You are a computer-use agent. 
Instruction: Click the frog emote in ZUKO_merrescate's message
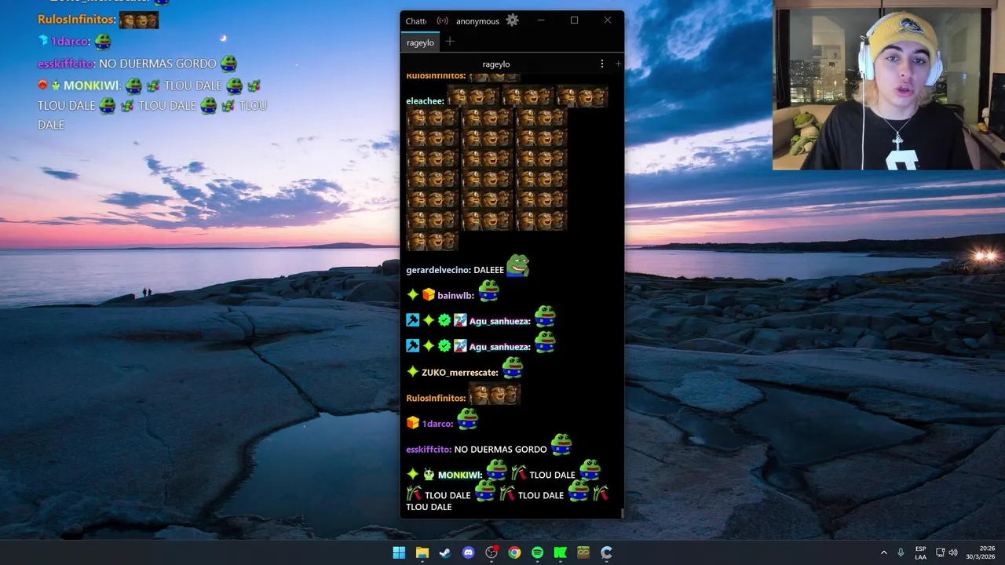click(513, 367)
